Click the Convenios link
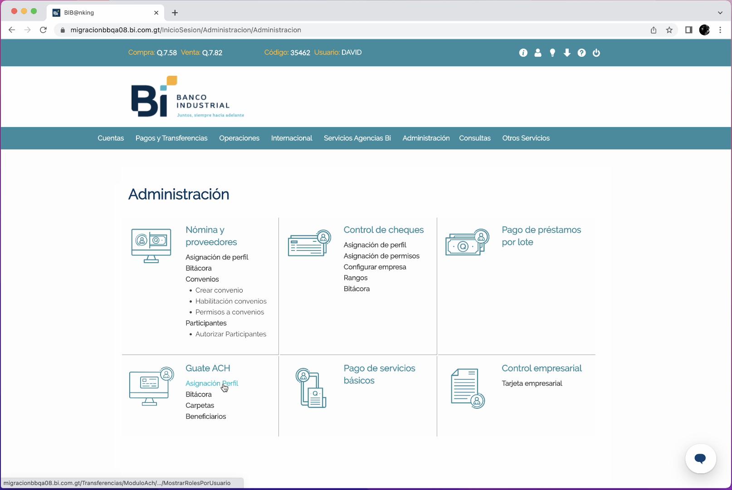The image size is (732, 490). 202,279
